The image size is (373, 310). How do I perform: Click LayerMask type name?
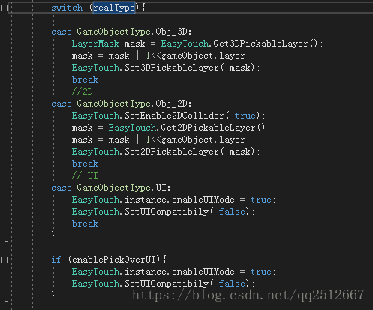(x=95, y=44)
